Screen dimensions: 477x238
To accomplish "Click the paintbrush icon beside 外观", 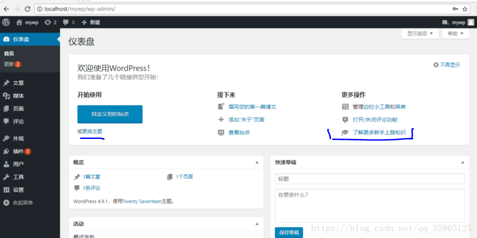I will tap(6, 138).
